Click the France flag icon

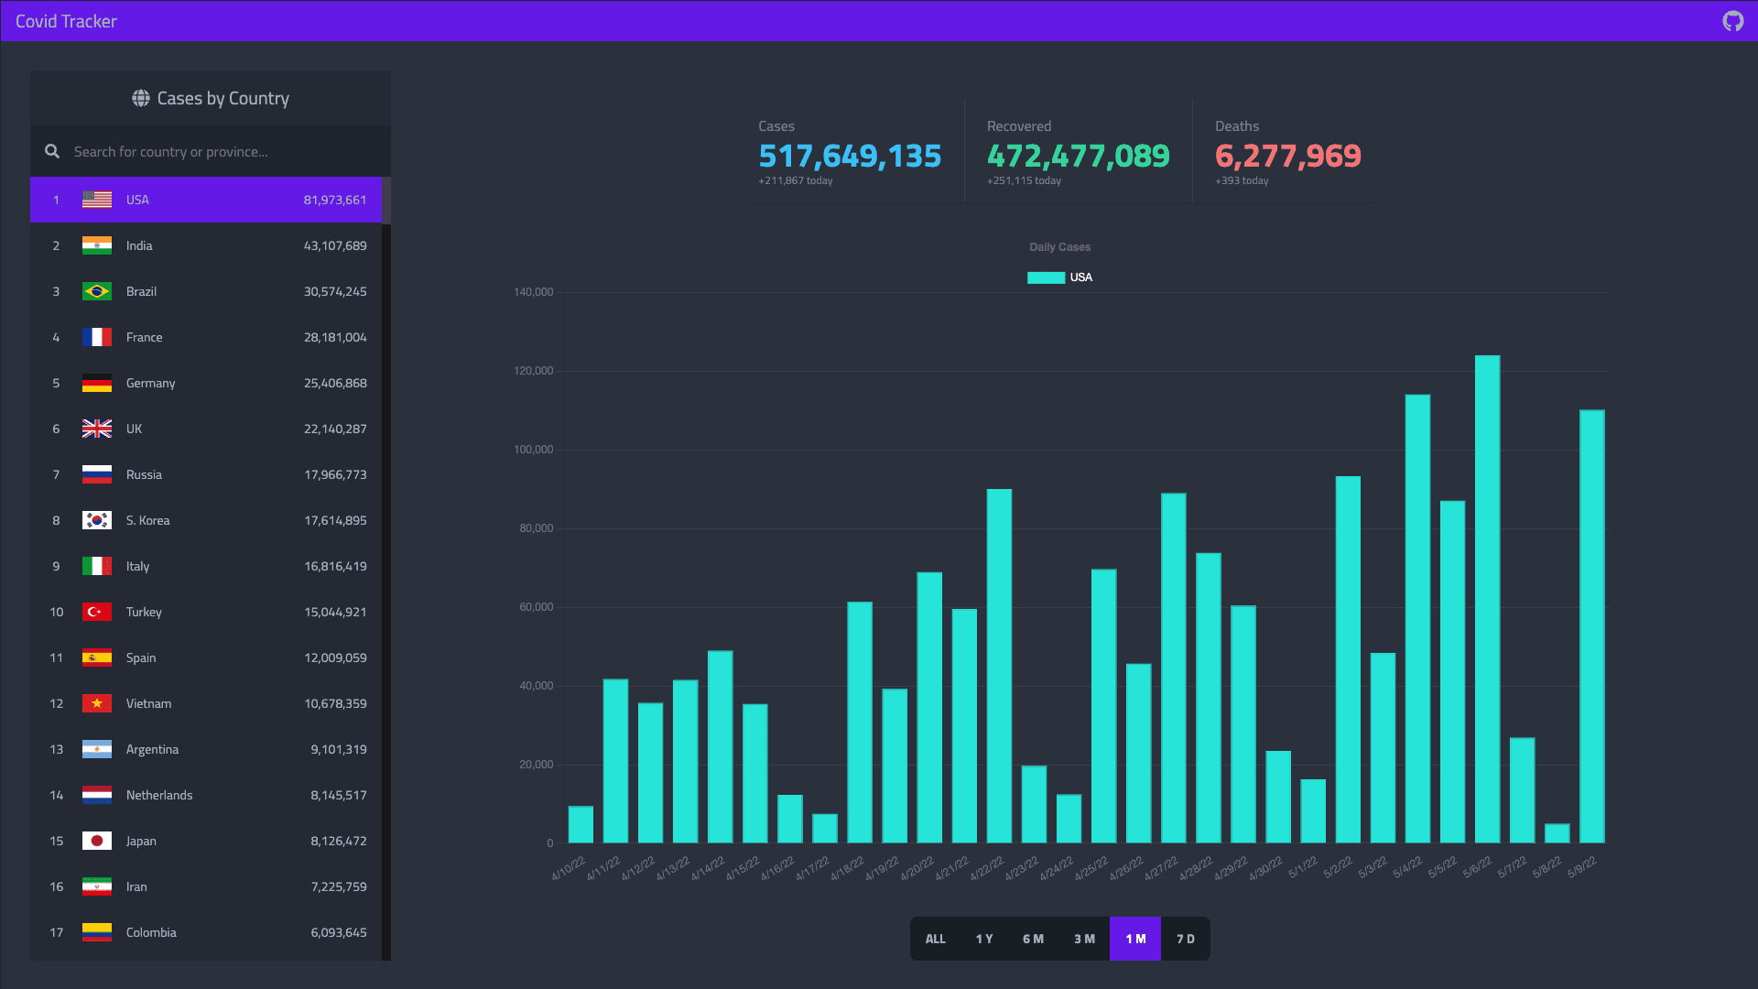click(97, 337)
